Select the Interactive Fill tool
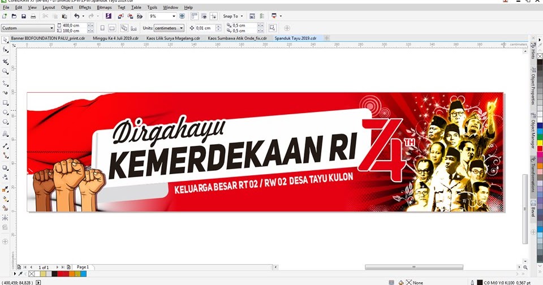543x285 pixels. tap(5, 199)
